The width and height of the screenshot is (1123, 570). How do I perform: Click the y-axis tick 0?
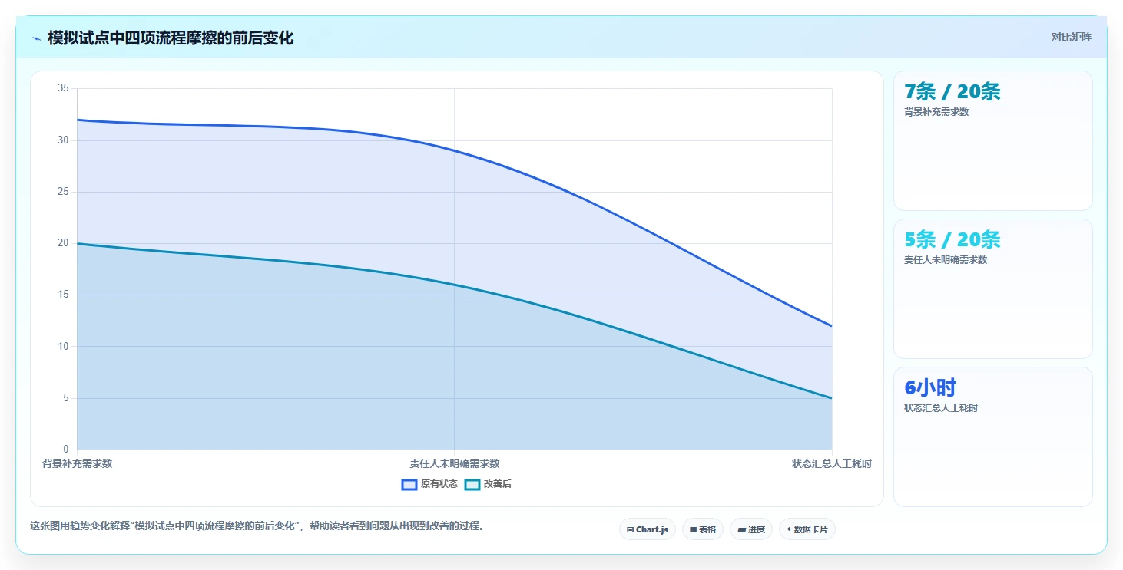65,450
